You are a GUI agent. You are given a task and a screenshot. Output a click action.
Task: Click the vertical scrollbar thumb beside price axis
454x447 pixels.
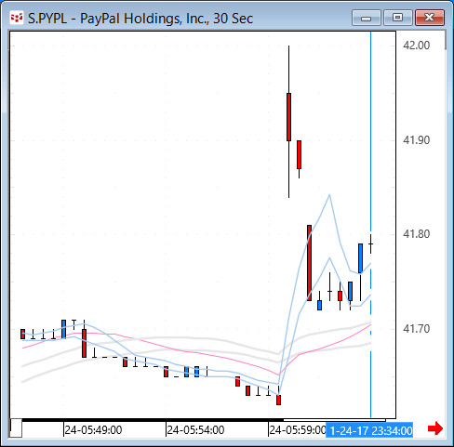point(446,40)
